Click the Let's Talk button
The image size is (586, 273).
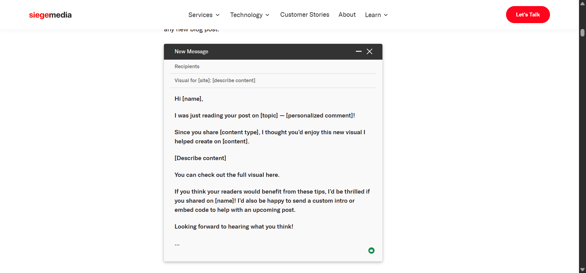click(528, 15)
